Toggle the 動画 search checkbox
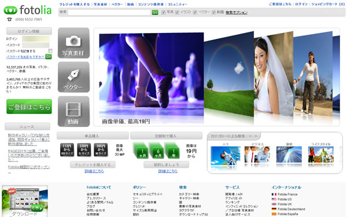The width and height of the screenshot is (347, 217). [x=213, y=12]
